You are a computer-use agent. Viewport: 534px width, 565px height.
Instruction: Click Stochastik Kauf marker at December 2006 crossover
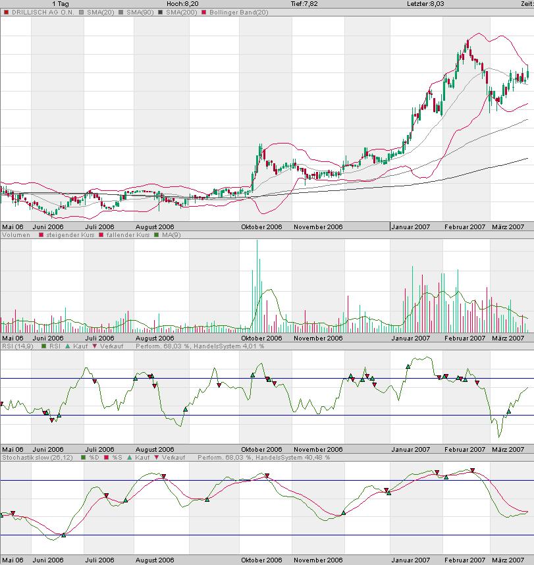344,513
